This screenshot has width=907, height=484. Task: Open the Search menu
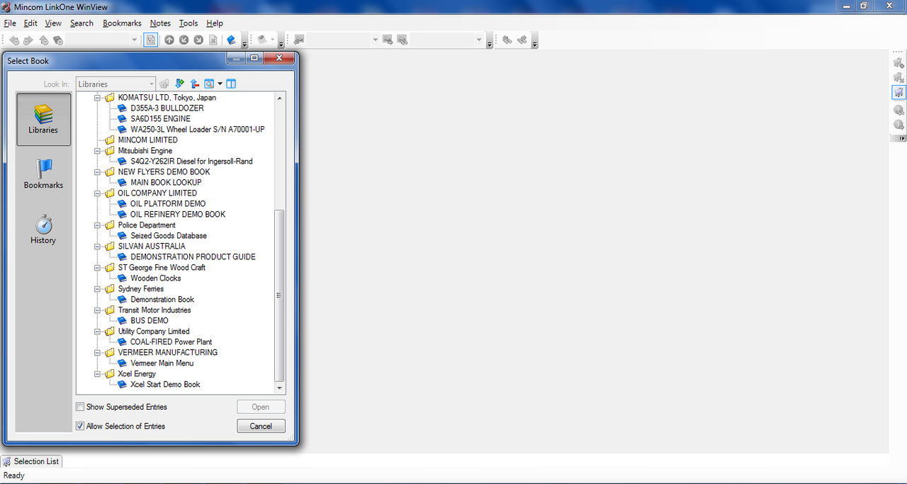[81, 23]
